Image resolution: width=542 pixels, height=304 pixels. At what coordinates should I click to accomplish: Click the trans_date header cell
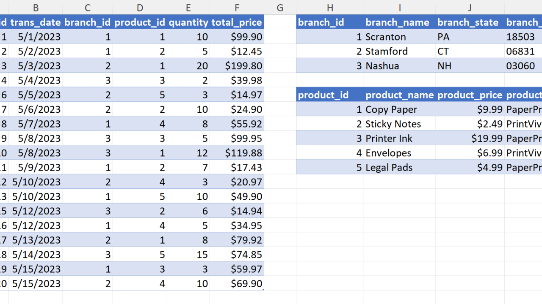click(36, 22)
